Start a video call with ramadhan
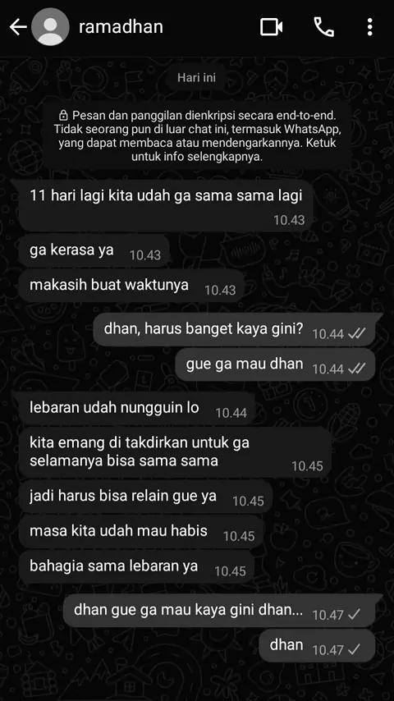Screen dimensions: 394x701 coord(272,27)
